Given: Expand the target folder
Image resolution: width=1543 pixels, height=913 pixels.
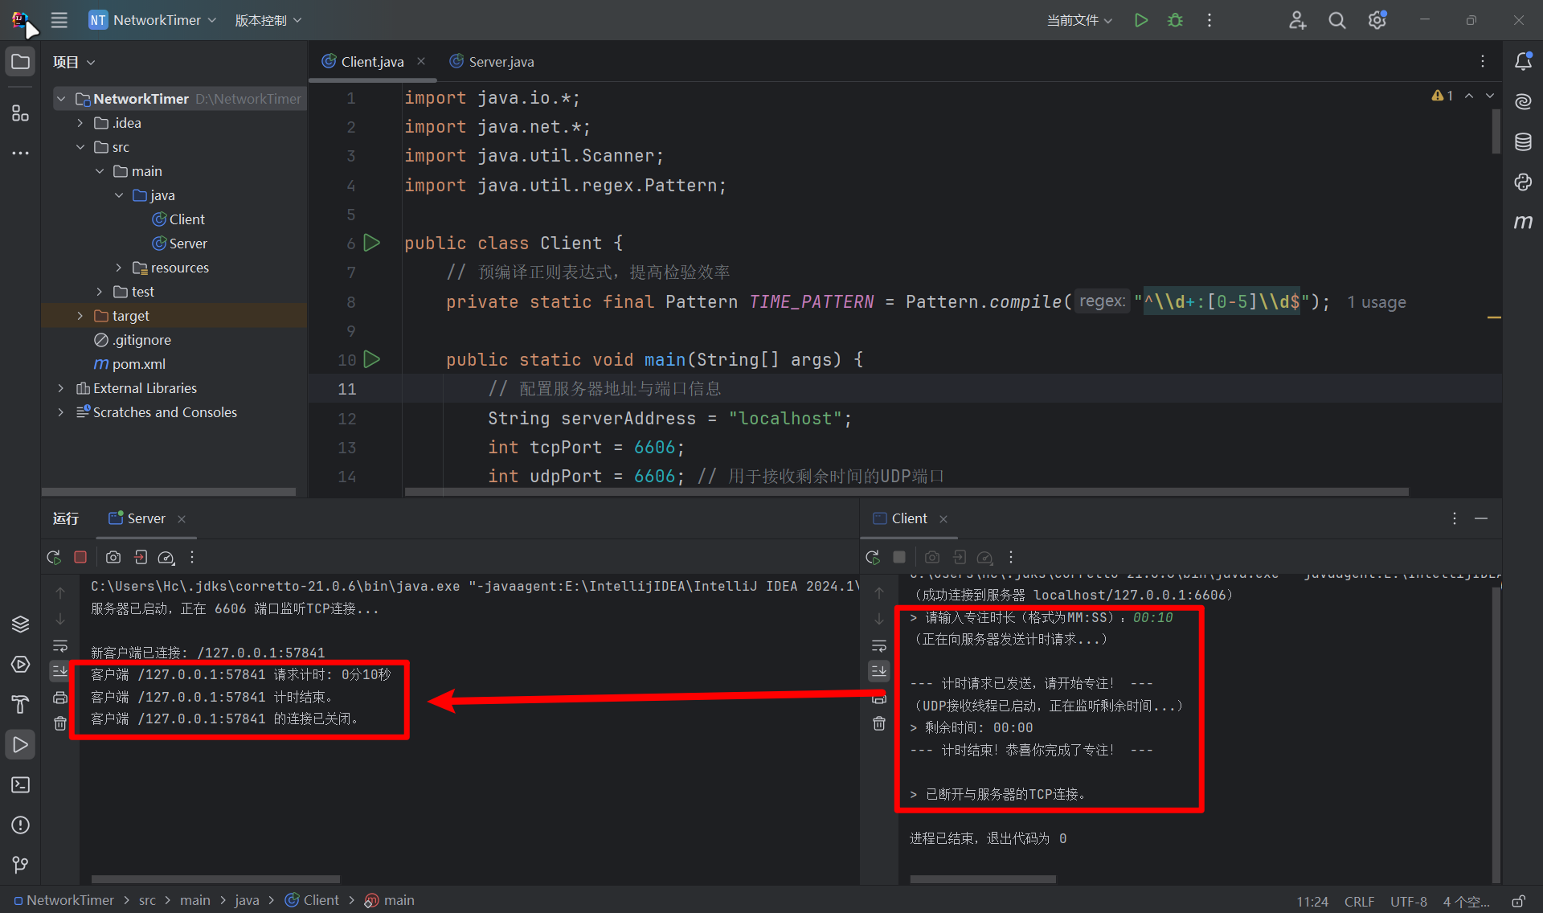Looking at the screenshot, I should (x=80, y=316).
